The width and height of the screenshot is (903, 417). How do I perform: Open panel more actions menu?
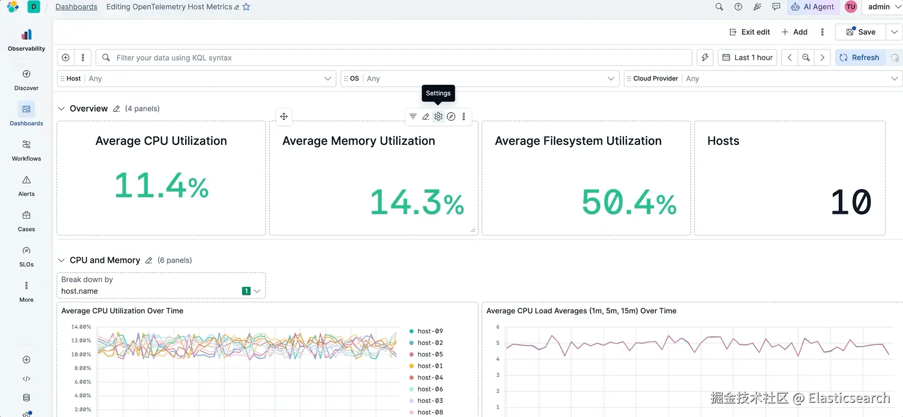coord(464,116)
